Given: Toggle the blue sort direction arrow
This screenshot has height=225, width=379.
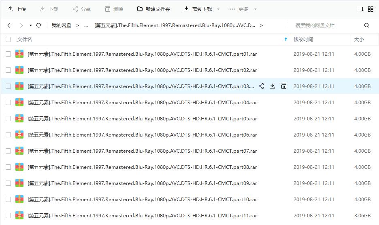Looking at the screenshot, I should (286, 39).
